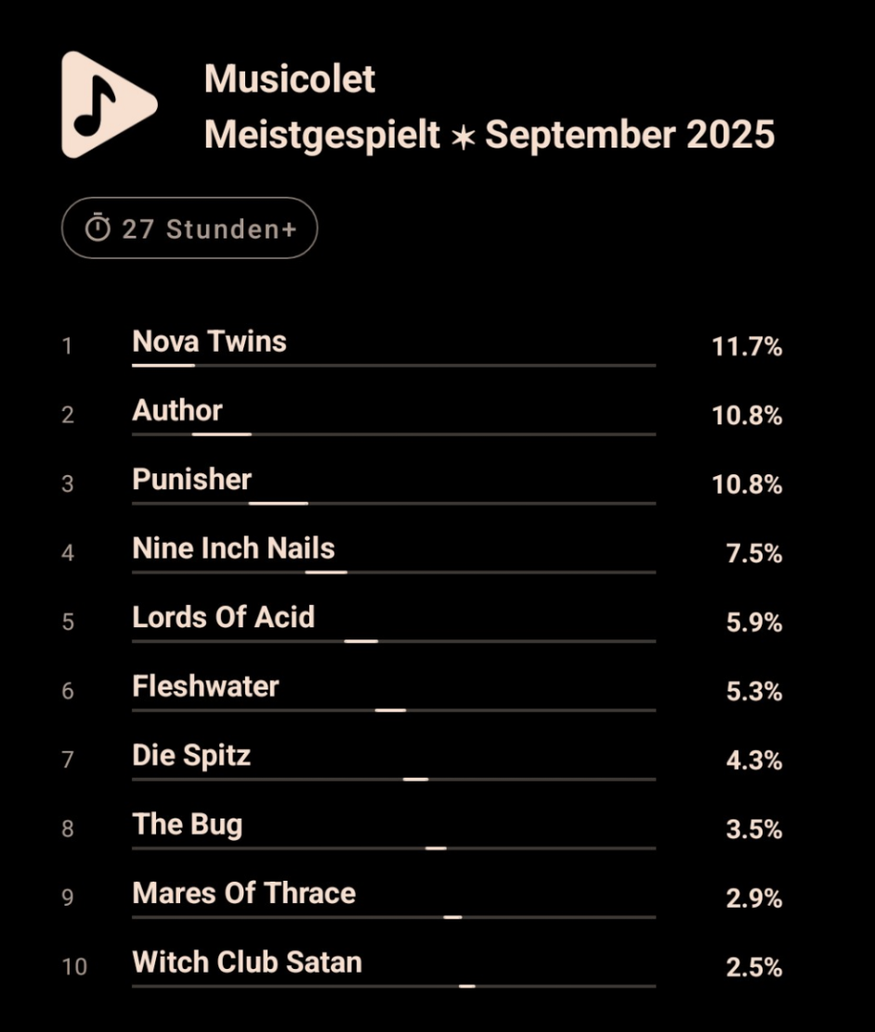Tap the stopwatch icon in the hours pill
The height and width of the screenshot is (1032, 875).
click(98, 228)
